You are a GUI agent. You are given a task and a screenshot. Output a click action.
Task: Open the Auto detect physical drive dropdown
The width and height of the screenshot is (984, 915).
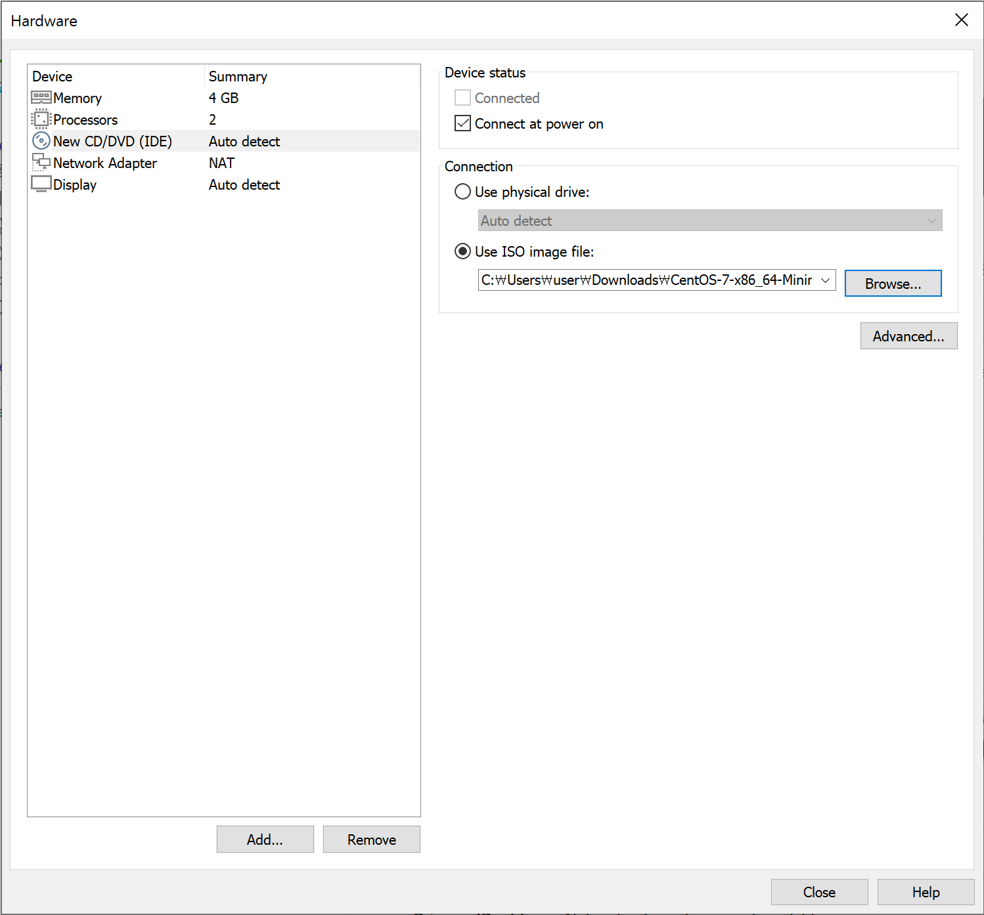click(x=710, y=221)
